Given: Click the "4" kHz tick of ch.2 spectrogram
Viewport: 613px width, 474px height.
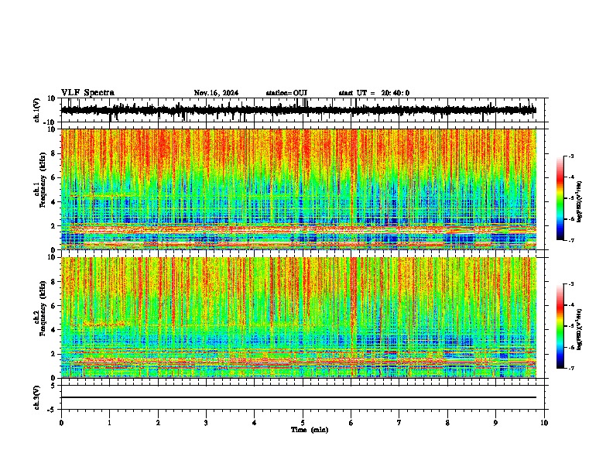Looking at the screenshot, I should 54,330.
